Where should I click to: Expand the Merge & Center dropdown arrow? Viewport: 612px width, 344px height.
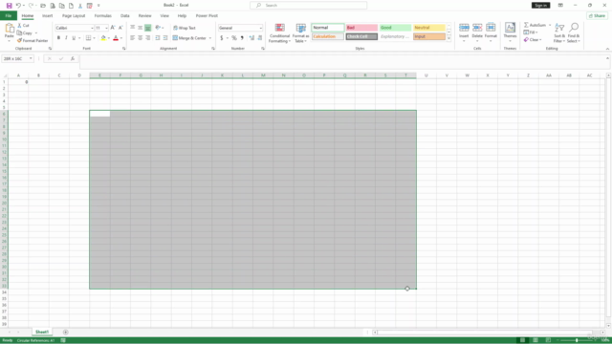tap(210, 38)
